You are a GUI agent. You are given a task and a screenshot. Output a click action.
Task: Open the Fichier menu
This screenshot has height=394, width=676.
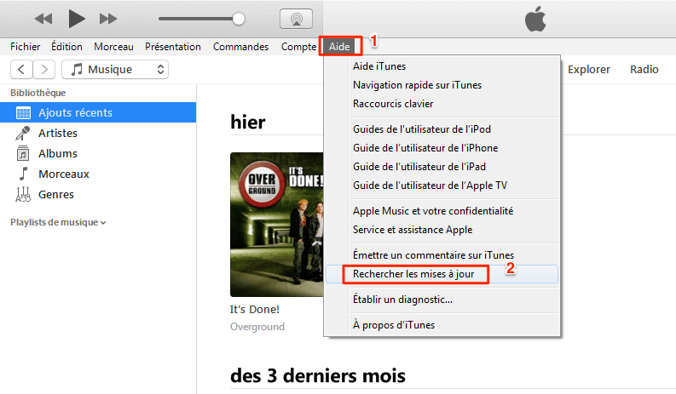[26, 47]
